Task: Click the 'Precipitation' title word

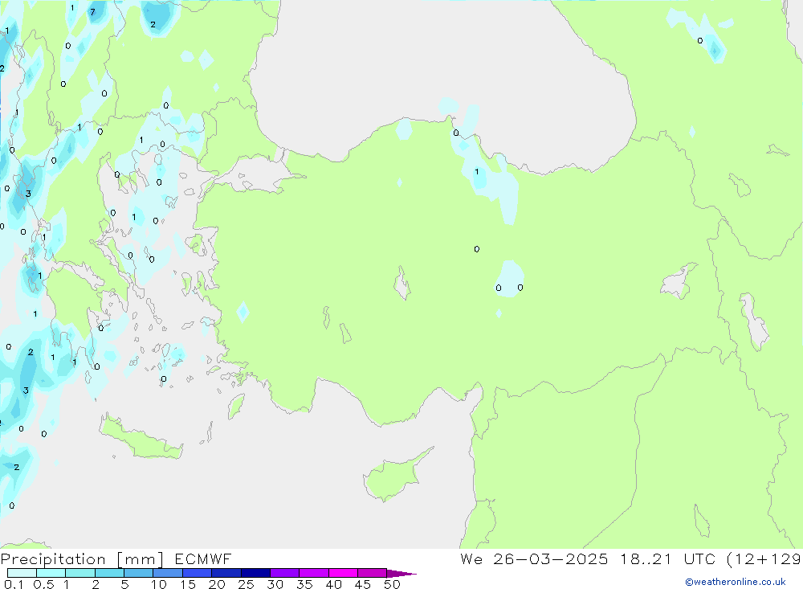Action: [x=53, y=558]
